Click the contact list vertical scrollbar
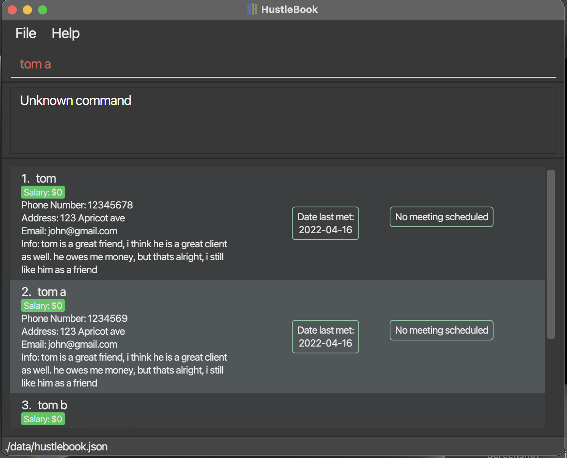Viewport: 567px width, 458px height. (x=551, y=254)
